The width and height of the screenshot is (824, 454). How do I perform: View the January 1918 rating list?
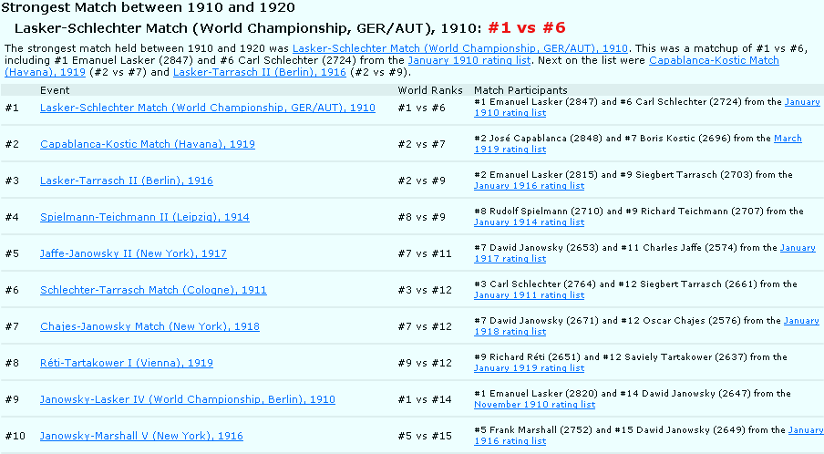(x=510, y=332)
